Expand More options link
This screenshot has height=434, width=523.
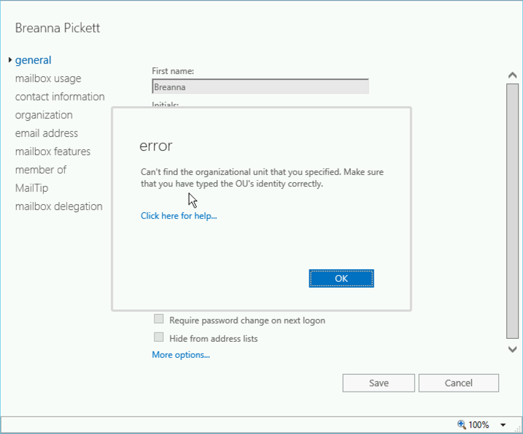[181, 355]
